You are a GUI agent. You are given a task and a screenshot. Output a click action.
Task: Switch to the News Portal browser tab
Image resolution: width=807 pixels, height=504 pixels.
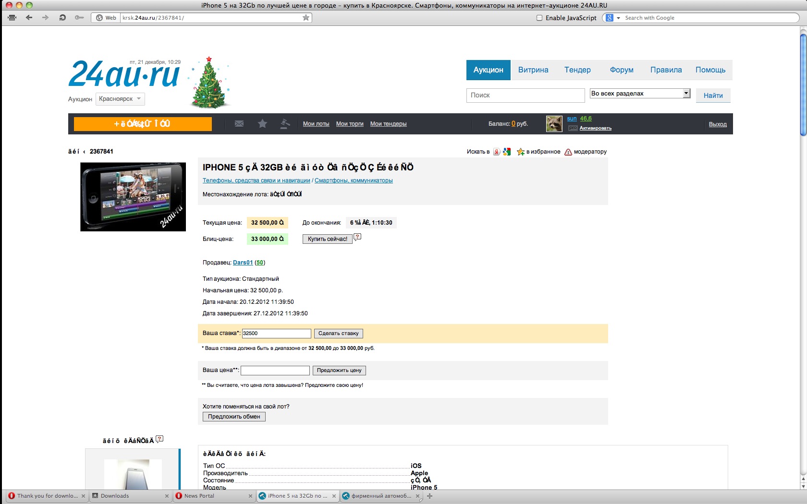tap(214, 496)
